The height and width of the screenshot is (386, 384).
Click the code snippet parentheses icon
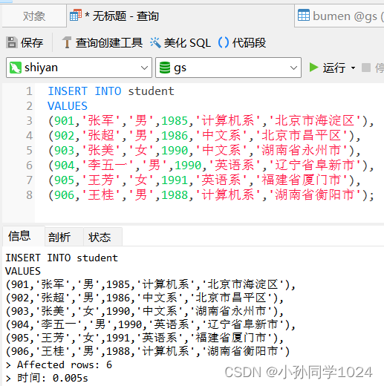point(224,42)
